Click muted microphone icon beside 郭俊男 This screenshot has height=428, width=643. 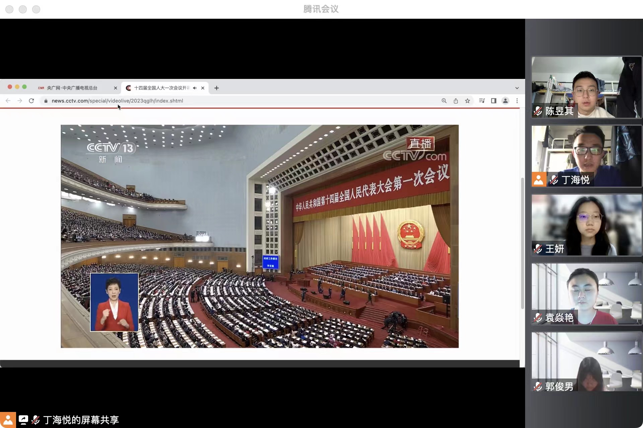[538, 387]
